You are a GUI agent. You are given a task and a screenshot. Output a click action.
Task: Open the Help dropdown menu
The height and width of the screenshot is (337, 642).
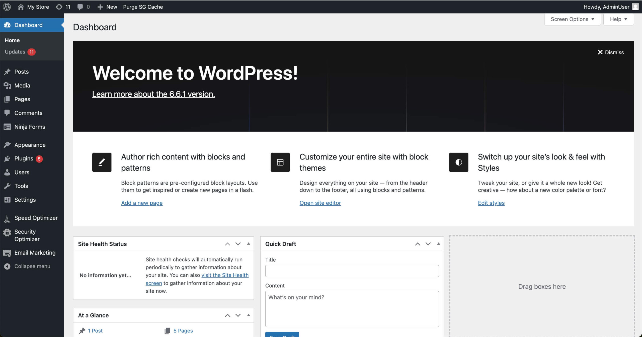[618, 19]
